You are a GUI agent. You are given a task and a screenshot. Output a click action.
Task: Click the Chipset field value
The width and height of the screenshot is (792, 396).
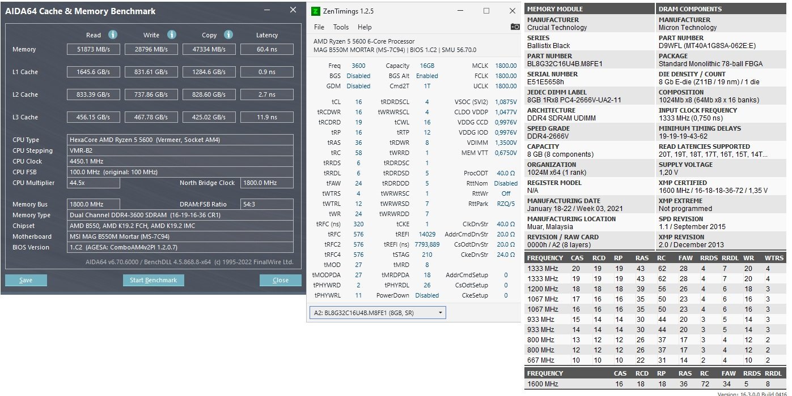(x=180, y=226)
